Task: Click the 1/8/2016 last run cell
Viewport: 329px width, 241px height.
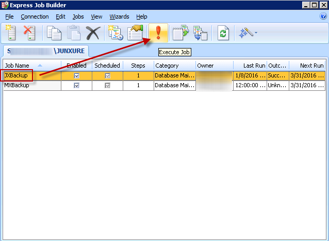Action: click(250, 75)
